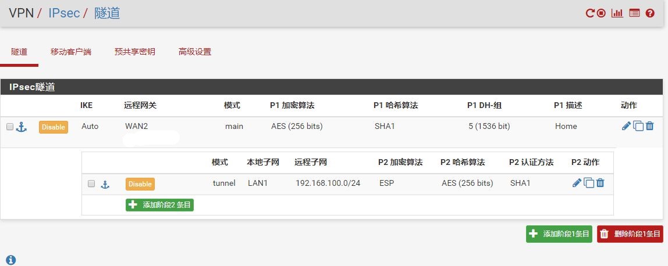
Task: Click the anchor icon on the WAN2 row
Action: (x=22, y=127)
